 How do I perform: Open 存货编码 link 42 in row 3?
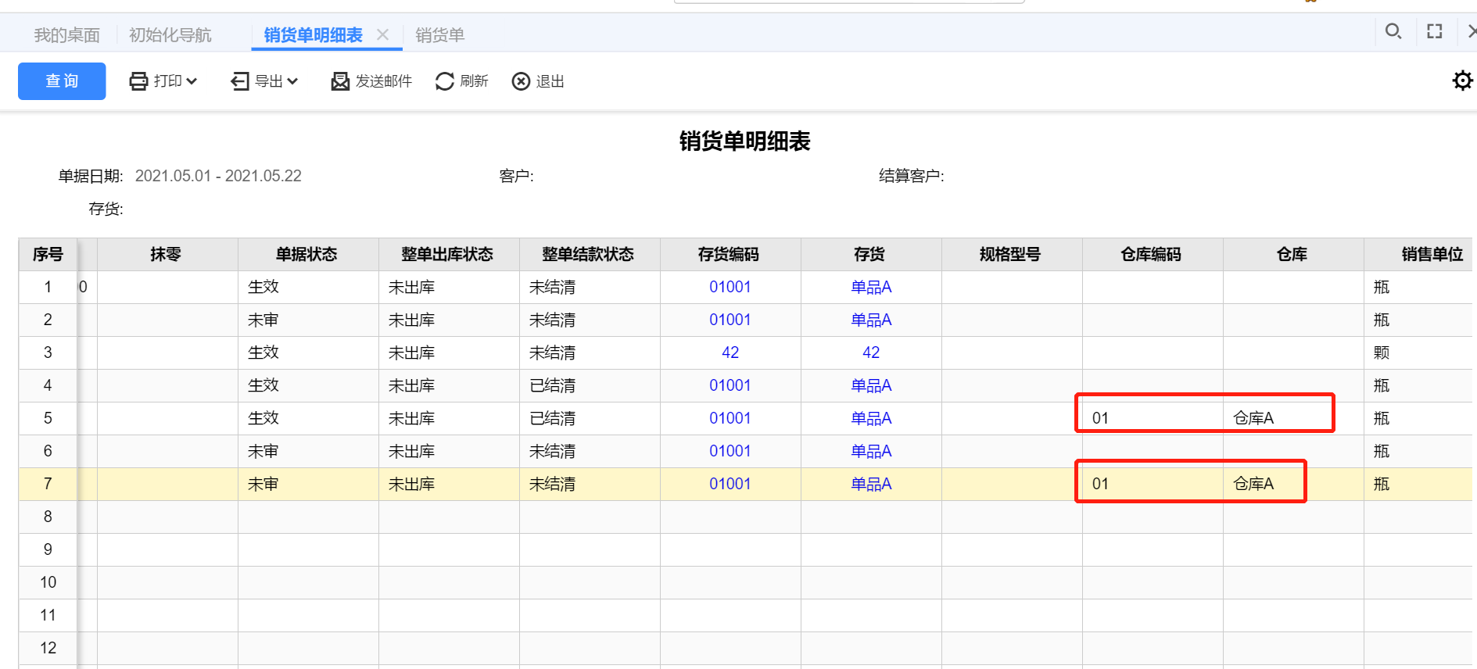click(x=730, y=352)
